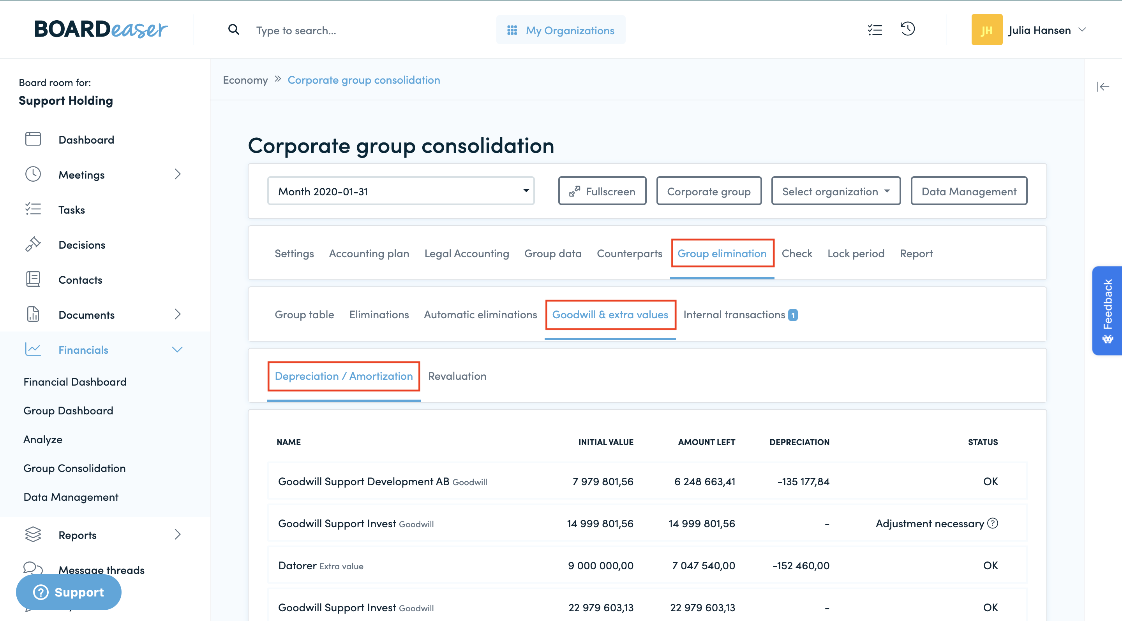Switch to the Revaluation tab

[x=457, y=376]
